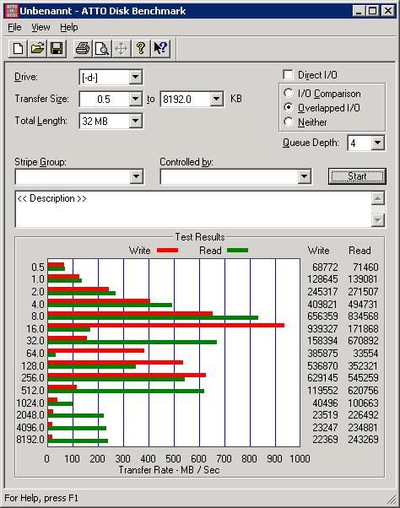The width and height of the screenshot is (400, 508).
Task: Click the read value 33554
Action: (x=365, y=353)
